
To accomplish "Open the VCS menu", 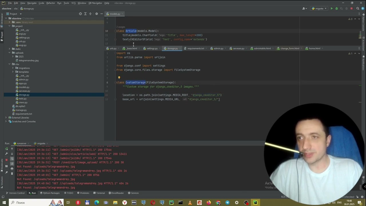I will click(x=73, y=3).
